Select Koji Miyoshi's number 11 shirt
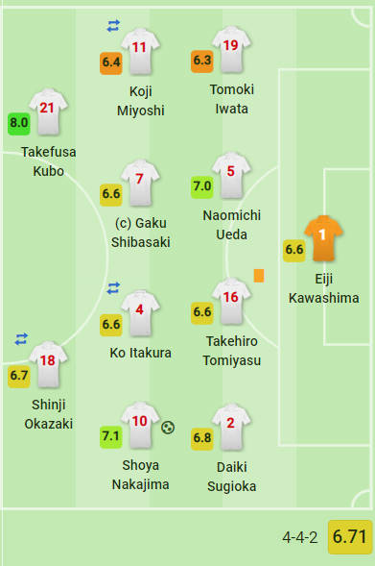Image resolution: width=375 pixels, height=566 pixels. pyautogui.click(x=140, y=51)
